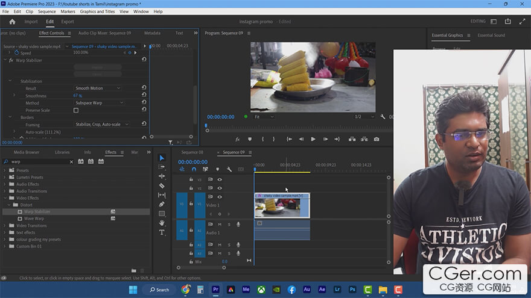Expand the Lumetri Presets folder
The height and width of the screenshot is (298, 531).
[x=5, y=177]
